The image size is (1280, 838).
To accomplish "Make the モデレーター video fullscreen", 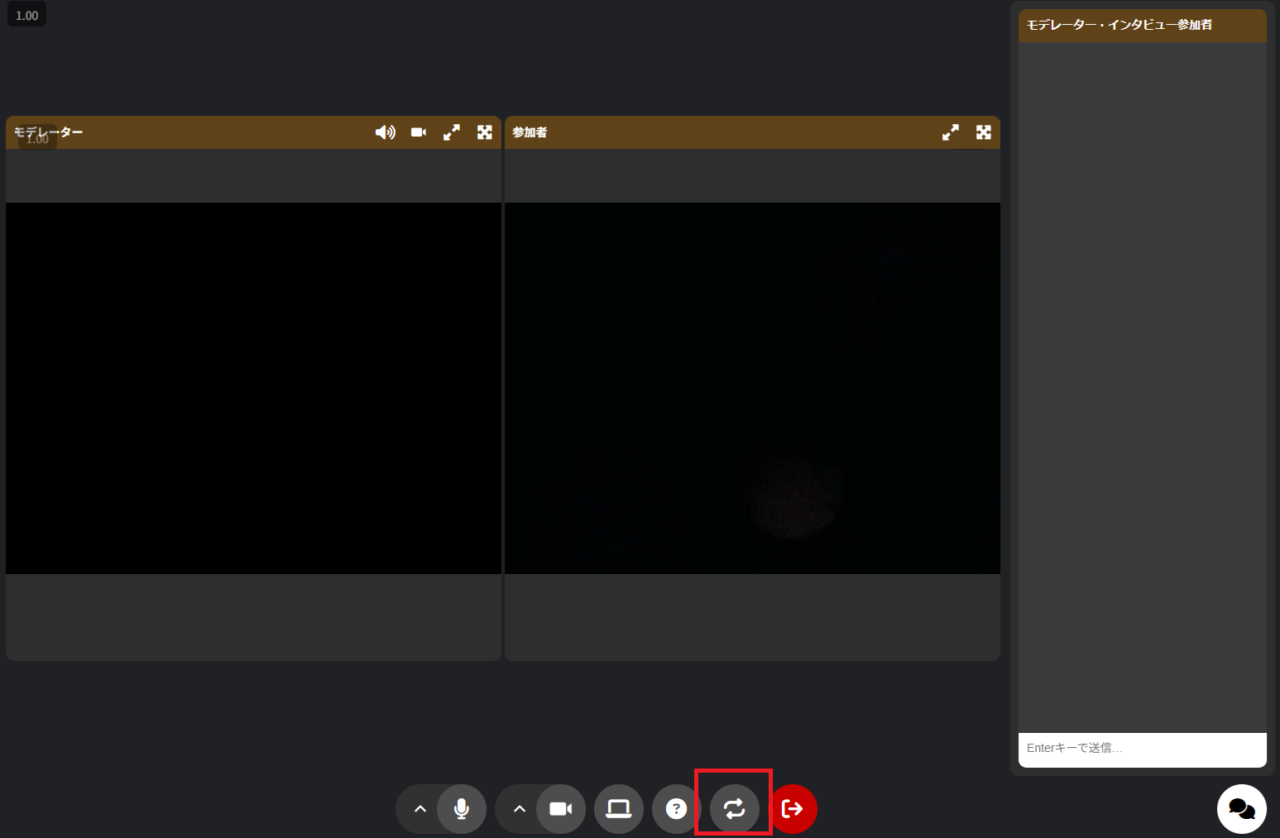I will 485,132.
